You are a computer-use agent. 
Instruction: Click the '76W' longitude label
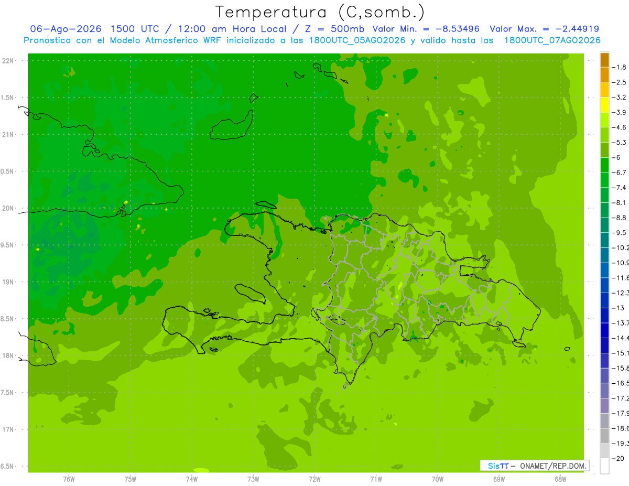69,479
